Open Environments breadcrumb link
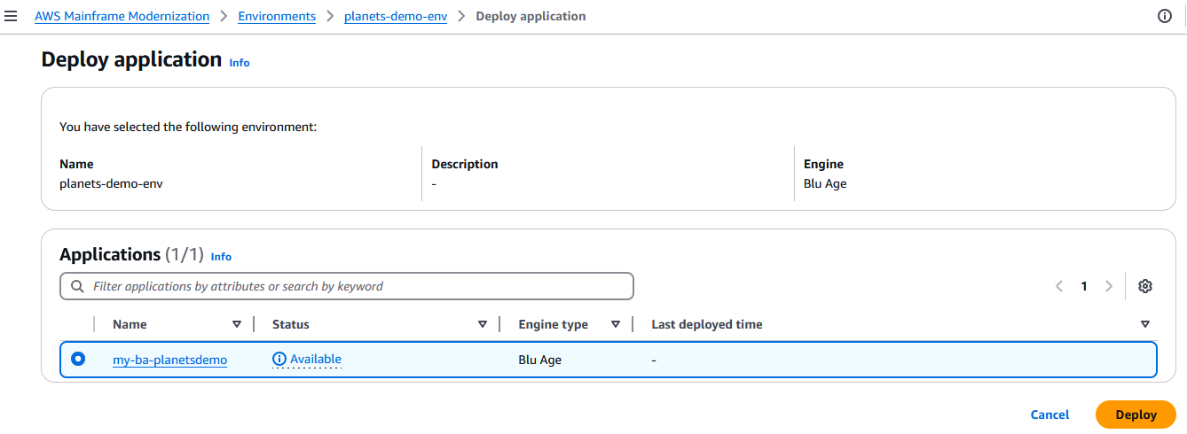Screen dimensions: 1187x434 pos(277,16)
